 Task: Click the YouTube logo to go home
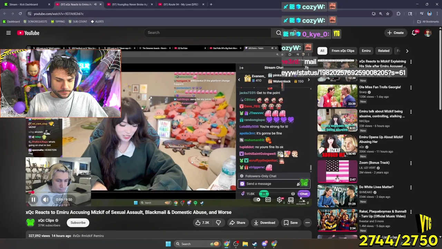(28, 33)
